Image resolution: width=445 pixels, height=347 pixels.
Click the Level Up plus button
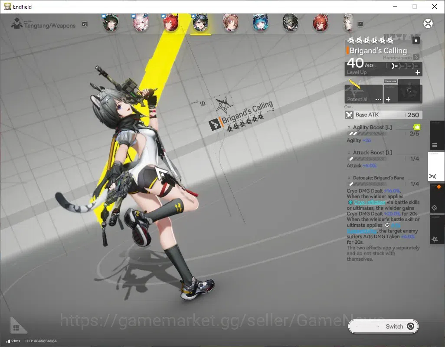click(x=418, y=72)
